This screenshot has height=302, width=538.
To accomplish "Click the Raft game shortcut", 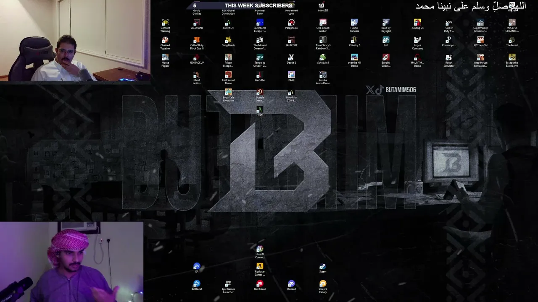I will [x=386, y=42].
